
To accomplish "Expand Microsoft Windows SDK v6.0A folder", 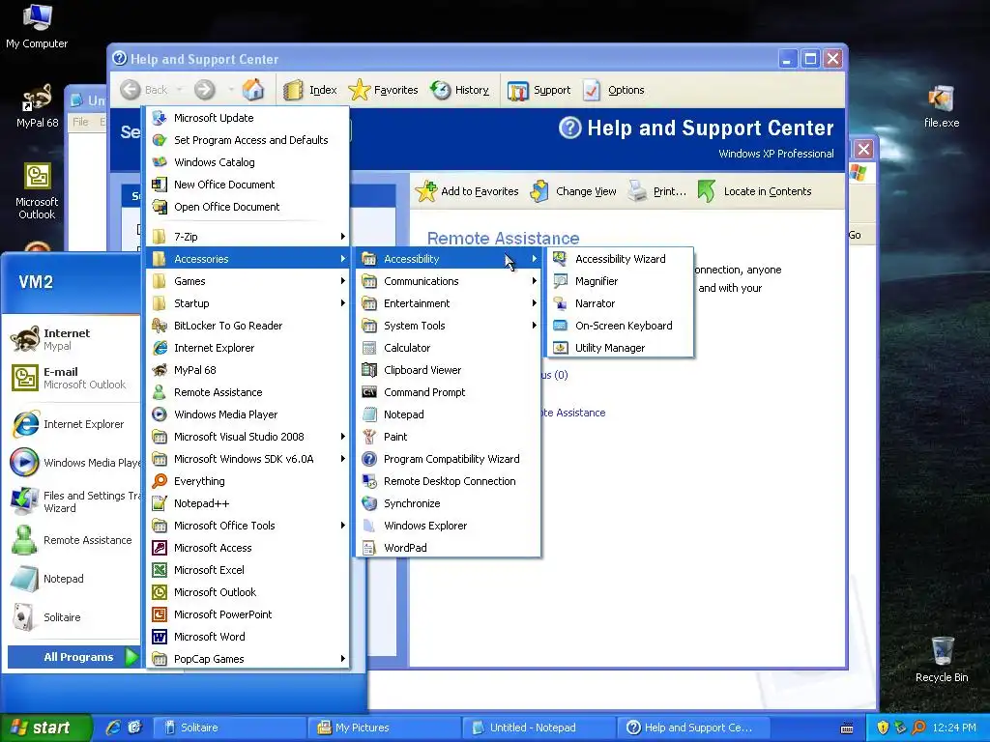I will [248, 459].
